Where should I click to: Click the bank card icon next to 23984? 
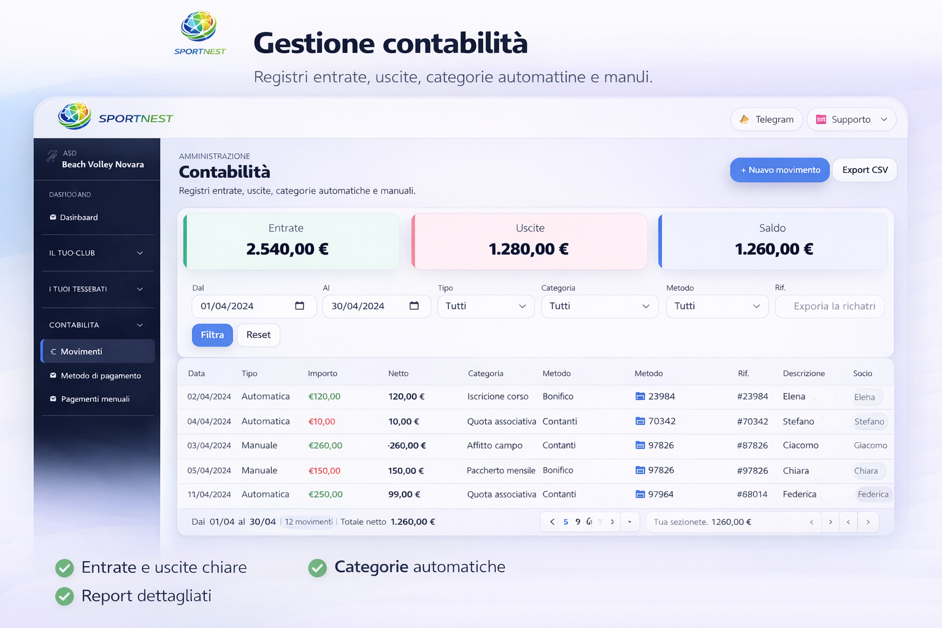click(x=639, y=397)
